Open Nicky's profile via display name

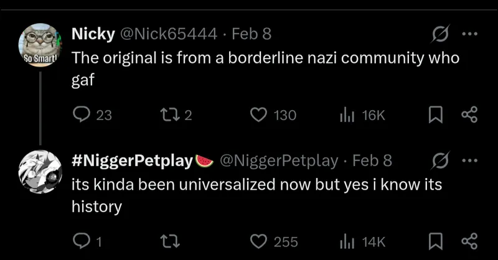coord(93,34)
